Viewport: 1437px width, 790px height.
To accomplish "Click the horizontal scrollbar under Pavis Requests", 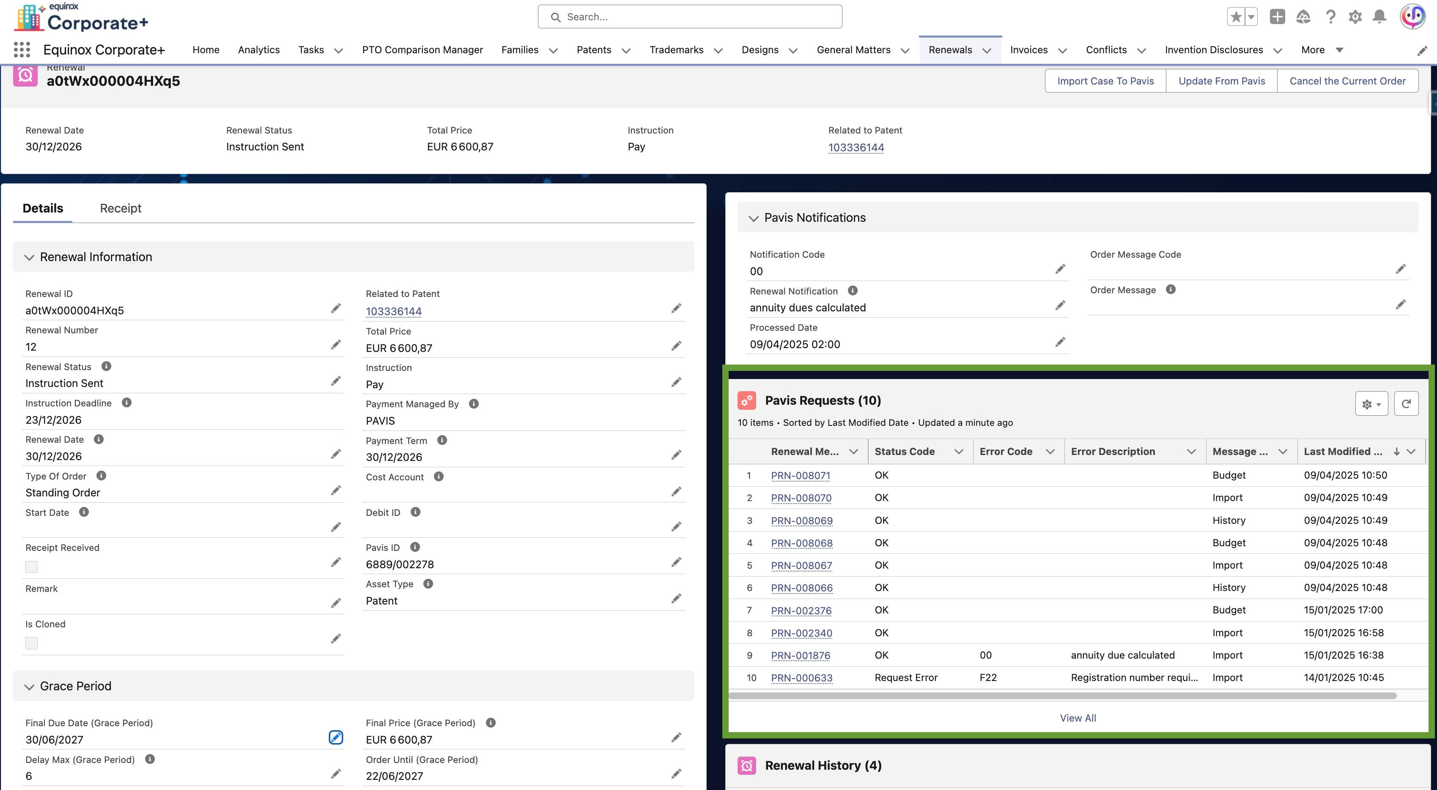I will (x=1062, y=695).
